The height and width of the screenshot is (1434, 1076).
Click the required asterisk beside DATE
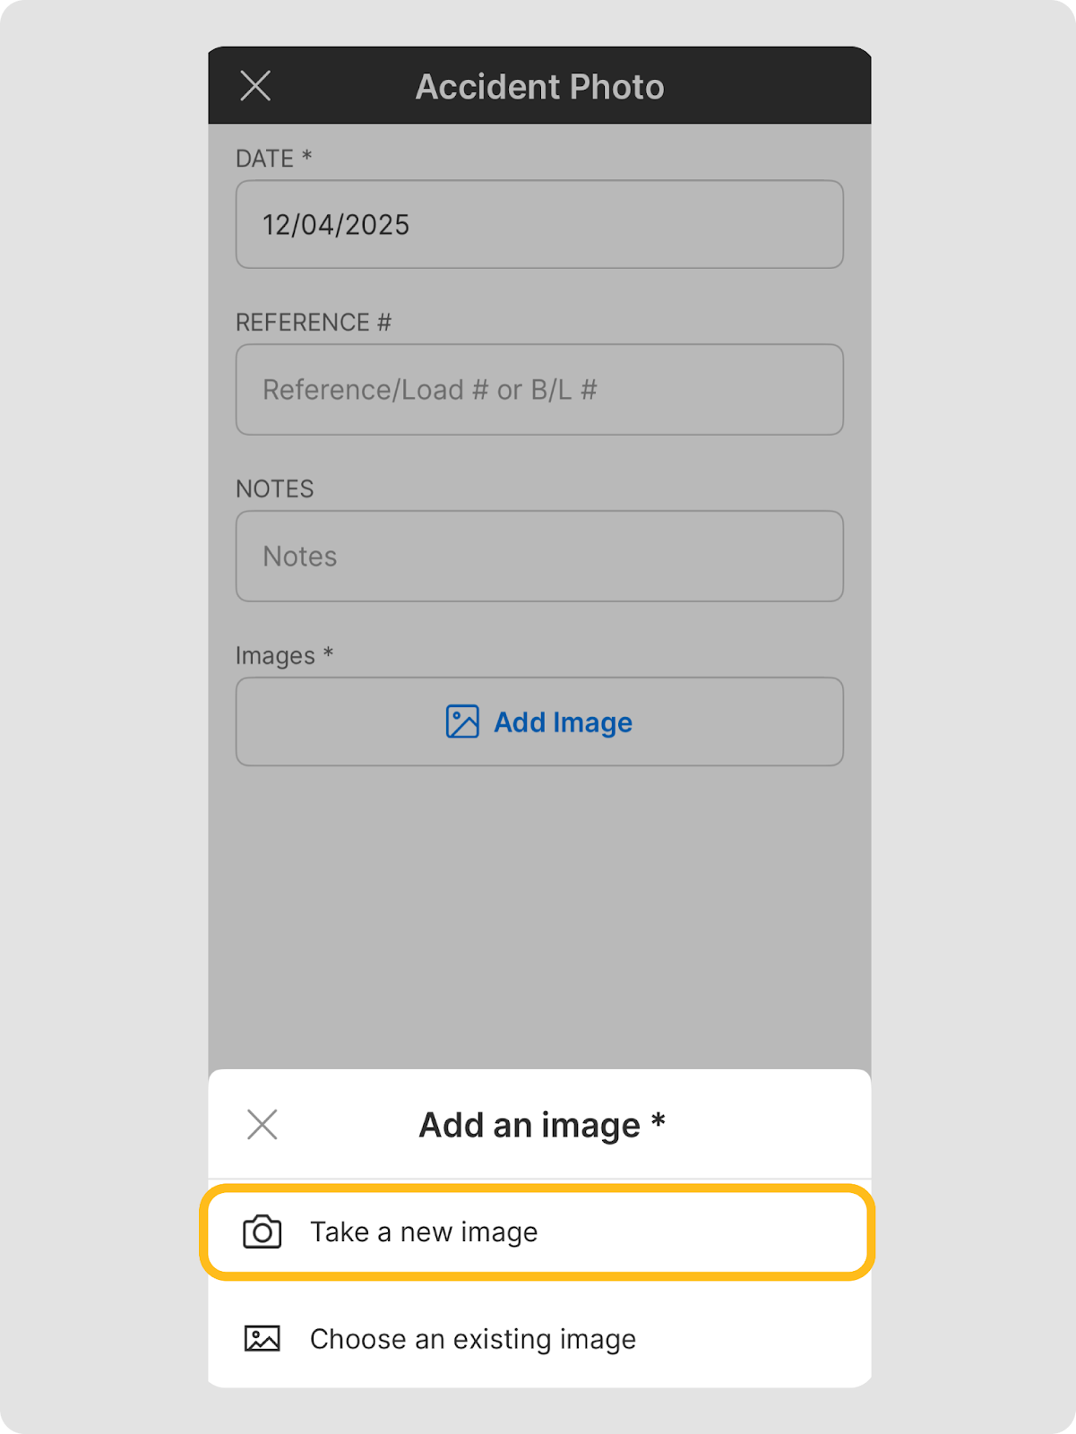pos(306,156)
